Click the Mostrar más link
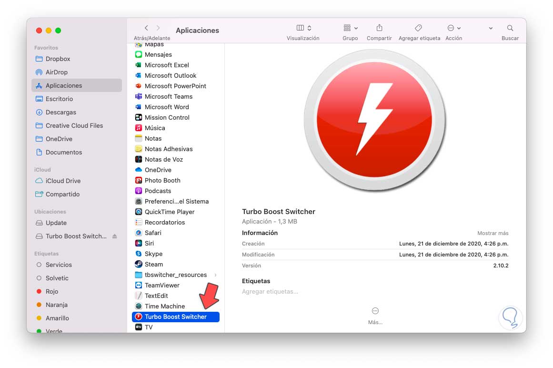The width and height of the screenshot is (553, 368). (493, 233)
